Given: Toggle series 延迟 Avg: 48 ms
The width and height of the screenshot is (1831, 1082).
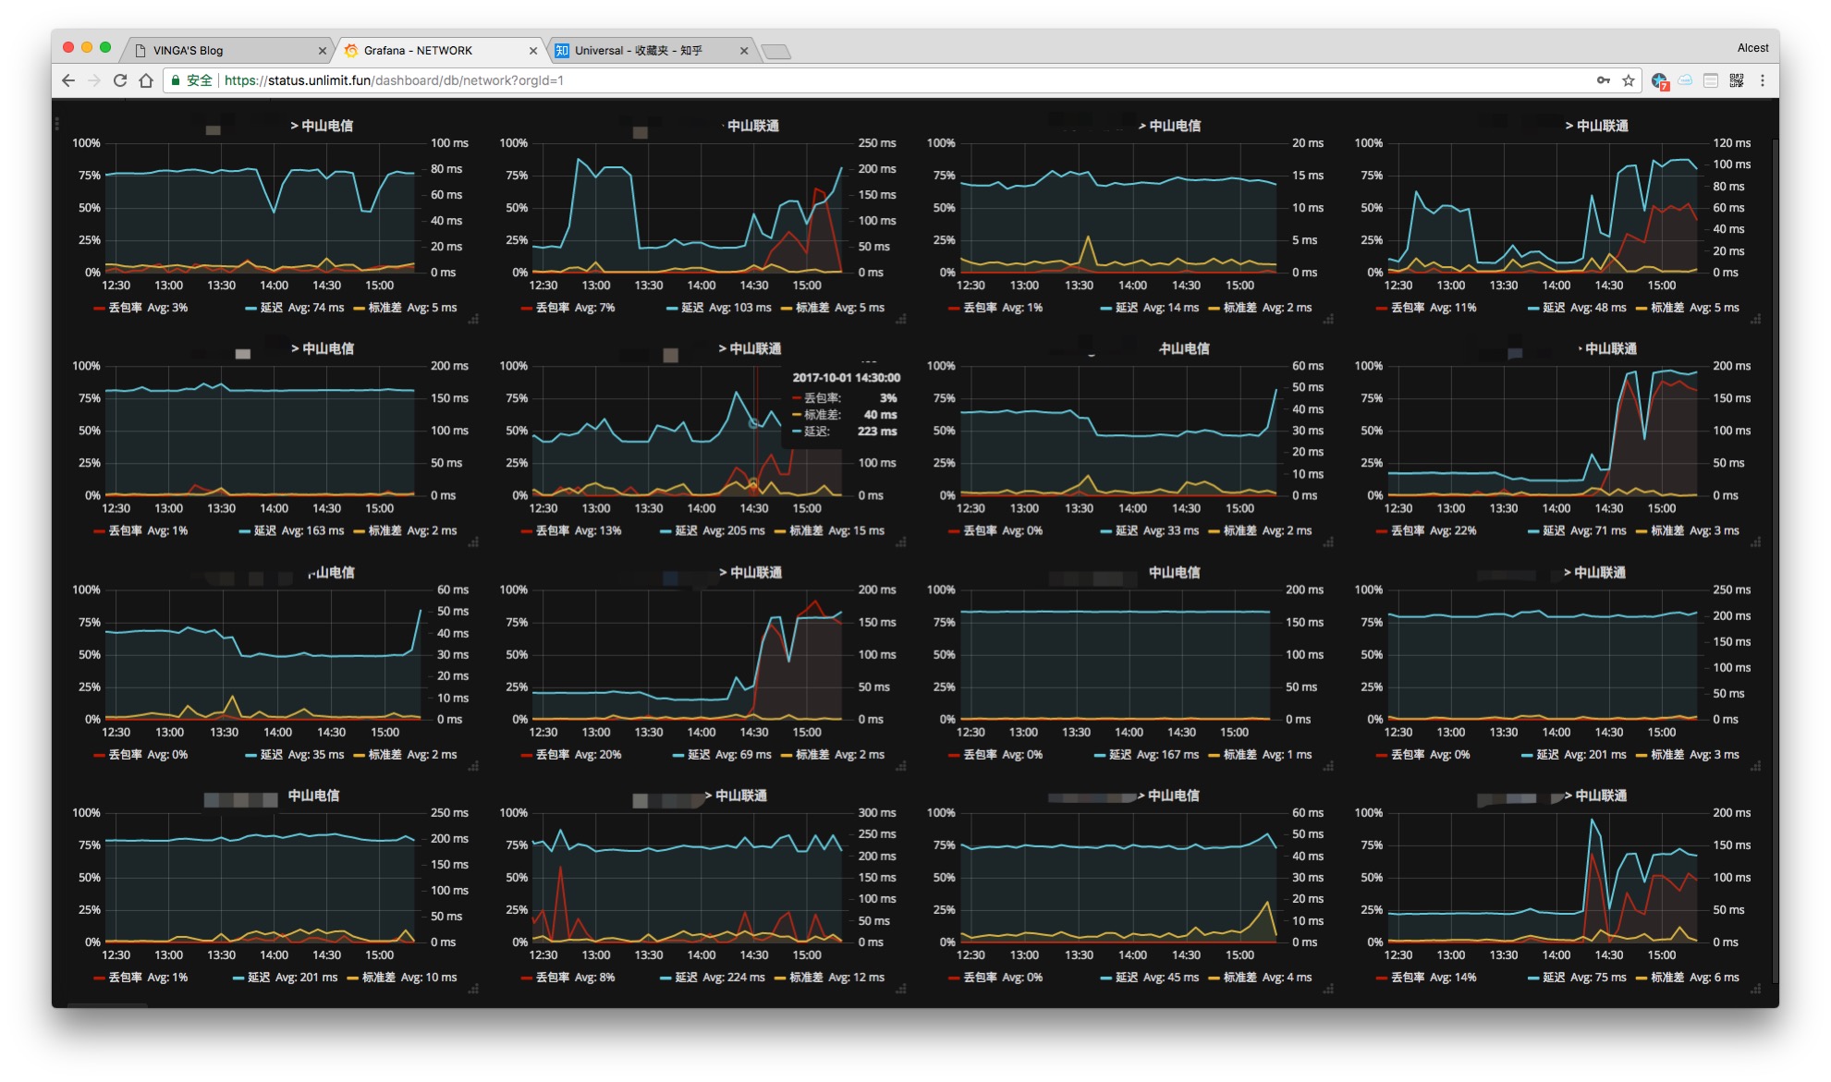Looking at the screenshot, I should click(x=1577, y=308).
